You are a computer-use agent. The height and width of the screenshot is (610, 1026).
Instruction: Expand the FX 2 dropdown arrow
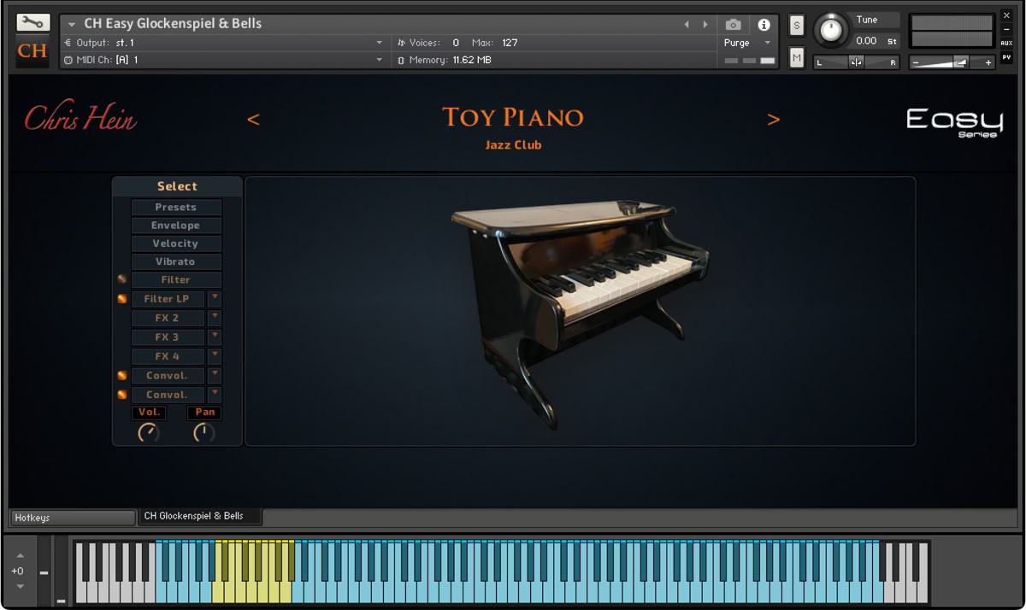coord(215,317)
